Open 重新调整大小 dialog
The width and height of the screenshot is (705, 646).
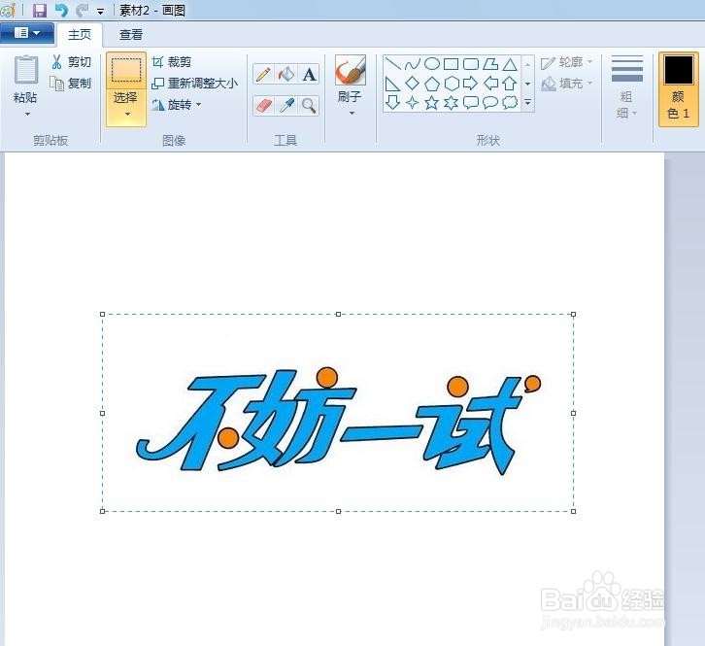tap(194, 84)
